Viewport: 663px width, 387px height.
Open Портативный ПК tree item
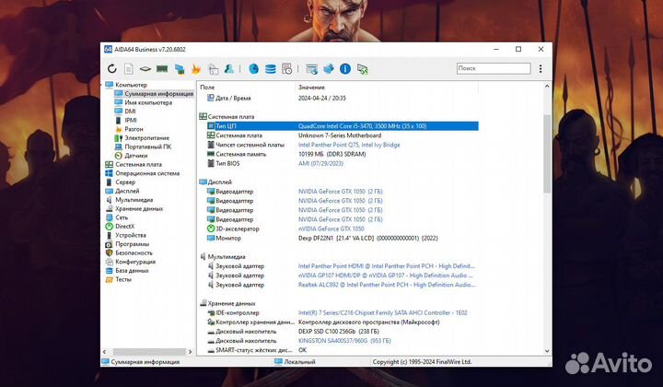(x=147, y=147)
